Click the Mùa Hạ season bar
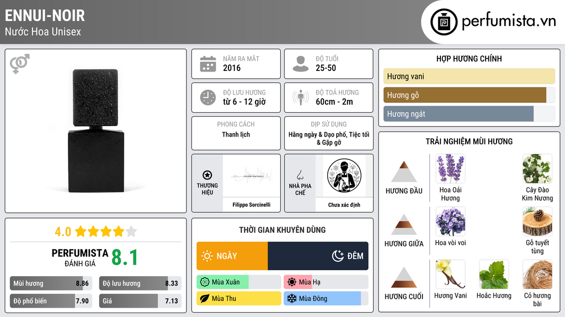565x317 pixels. [x=326, y=282]
